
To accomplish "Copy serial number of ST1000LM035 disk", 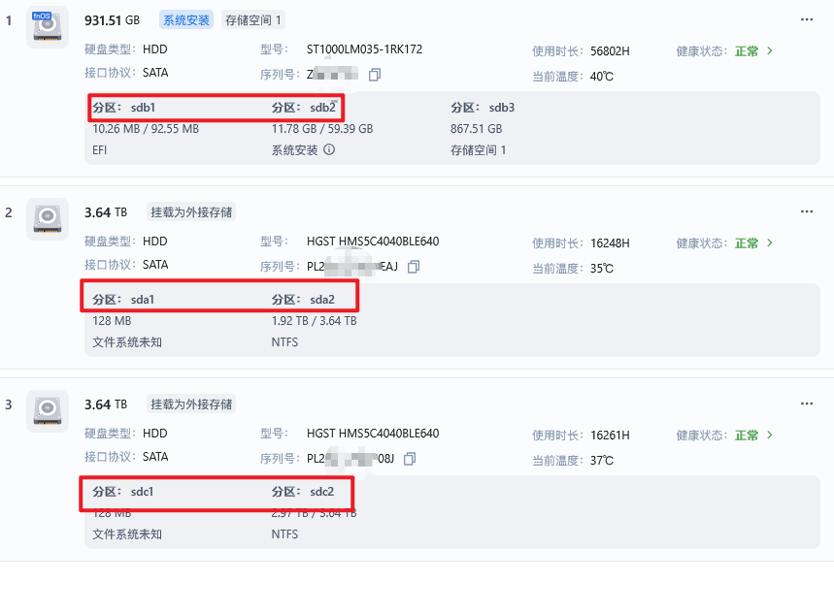I will pyautogui.click(x=375, y=75).
